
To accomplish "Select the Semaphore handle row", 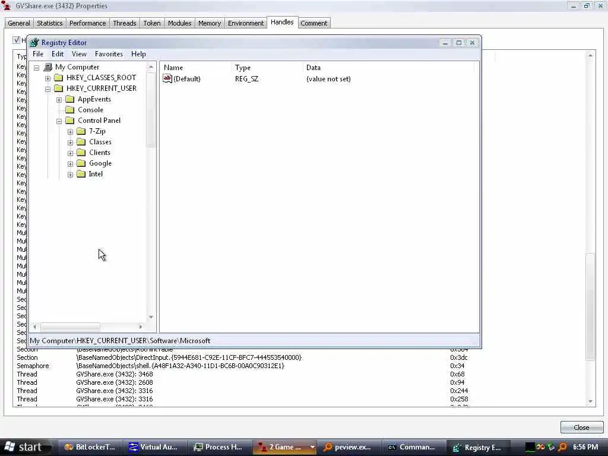I will pyautogui.click(x=299, y=366).
